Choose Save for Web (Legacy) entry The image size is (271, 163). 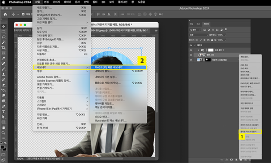point(118,83)
